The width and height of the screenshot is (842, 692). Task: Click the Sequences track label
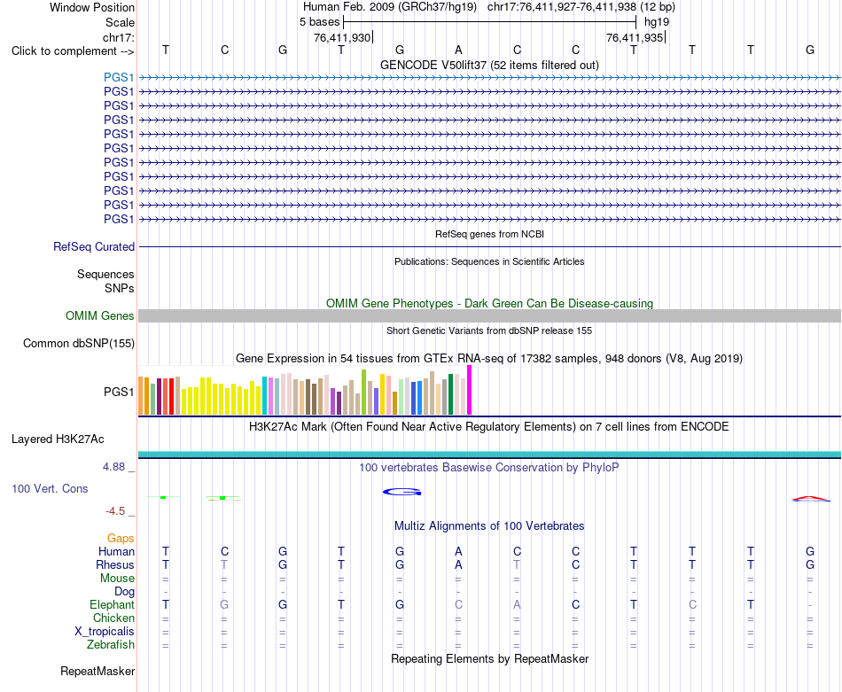coord(105,275)
